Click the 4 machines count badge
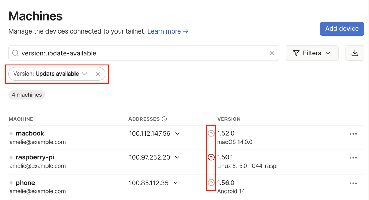 tap(27, 95)
